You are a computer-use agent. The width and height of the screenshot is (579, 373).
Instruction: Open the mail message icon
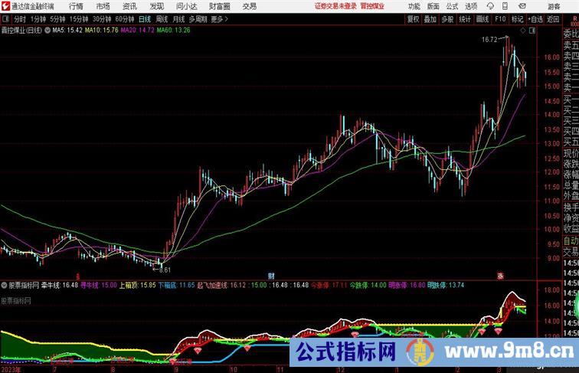(522, 6)
